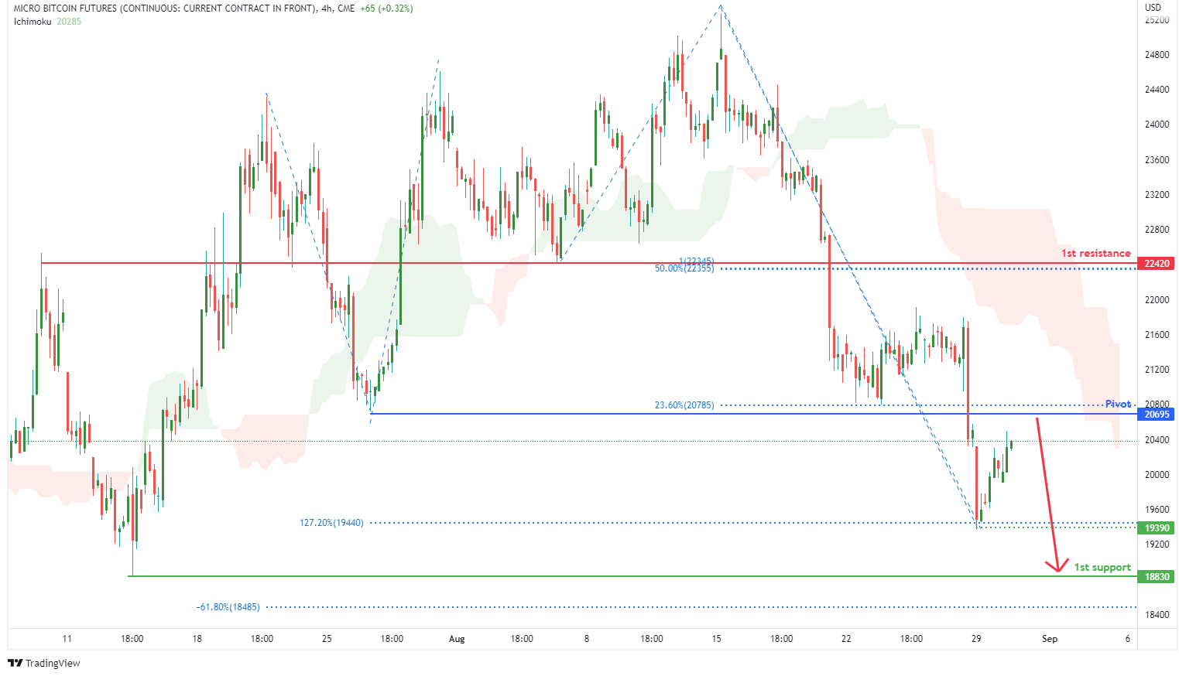This screenshot has width=1179, height=676.
Task: Select the 'Pivot' text label
Action: click(1118, 405)
